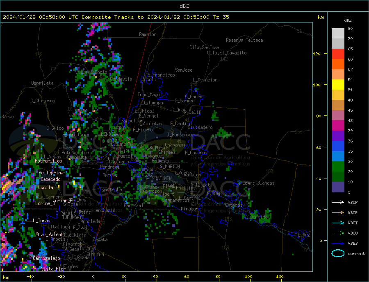The height and width of the screenshot is (282, 369).
Task: Click the 'Zapata' map label
Action: [100, 239]
